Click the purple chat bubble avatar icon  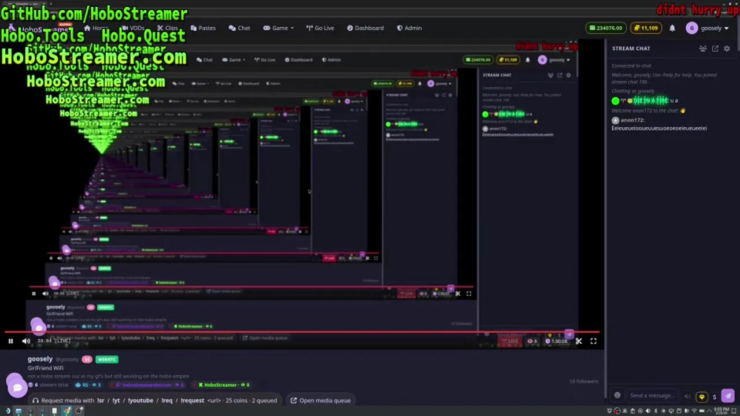click(x=17, y=387)
